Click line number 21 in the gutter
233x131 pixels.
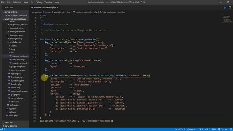[35, 76]
